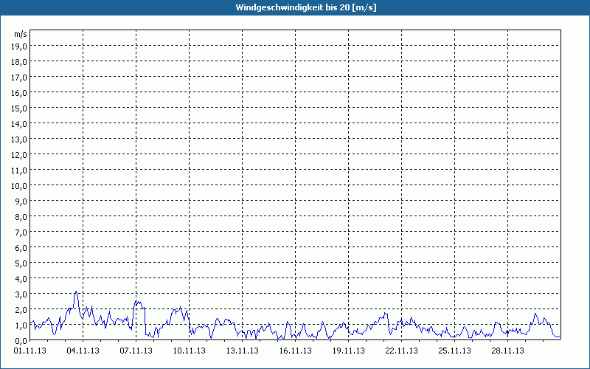Screen dimensions: 590x369
Task: Click the 15,0 y-axis value
Action: pyautogui.click(x=19, y=108)
